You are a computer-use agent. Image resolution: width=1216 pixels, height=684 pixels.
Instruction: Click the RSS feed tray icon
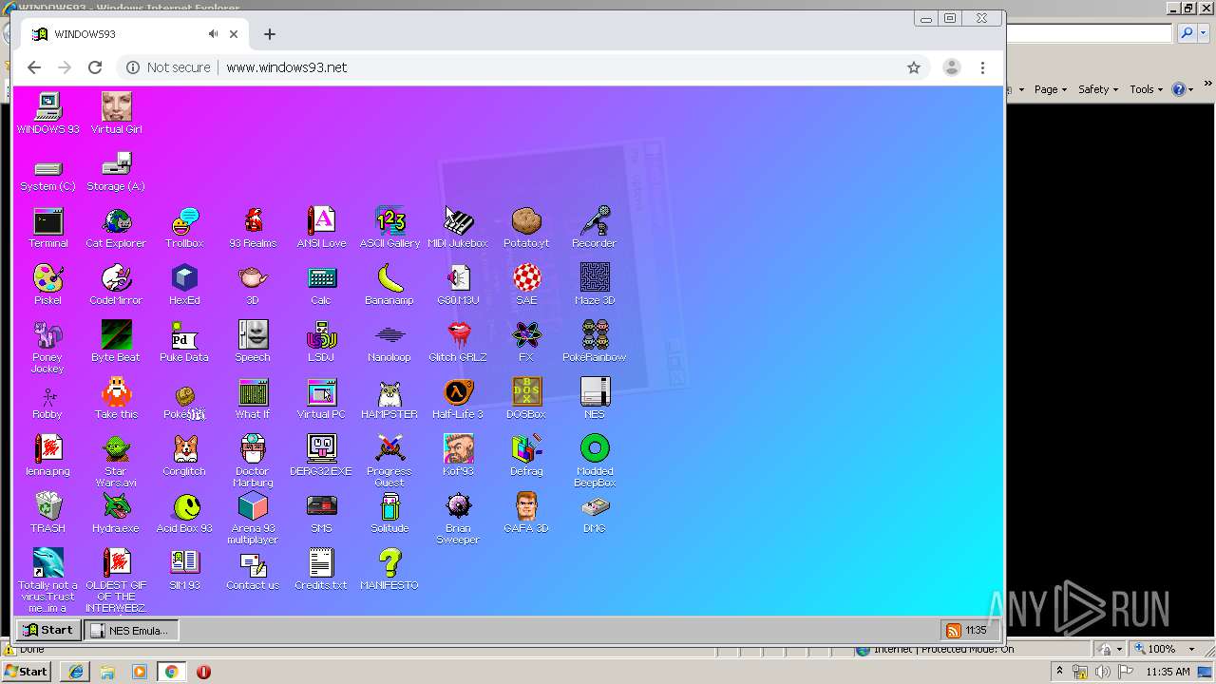pos(953,630)
